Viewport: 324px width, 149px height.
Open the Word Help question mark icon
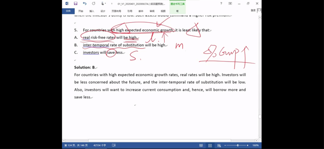point(221,4)
